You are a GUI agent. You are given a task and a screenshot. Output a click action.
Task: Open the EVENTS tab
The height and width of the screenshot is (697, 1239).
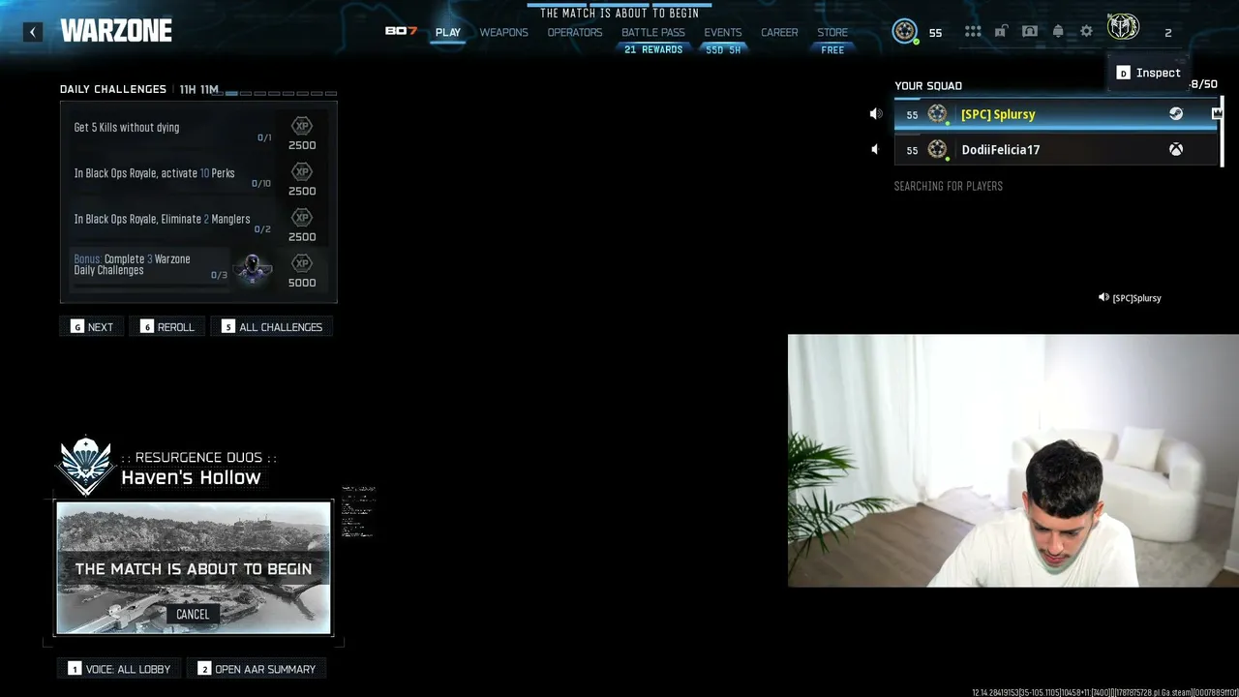(x=723, y=32)
